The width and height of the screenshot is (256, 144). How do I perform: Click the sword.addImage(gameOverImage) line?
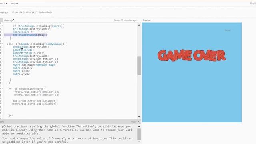[35, 65]
